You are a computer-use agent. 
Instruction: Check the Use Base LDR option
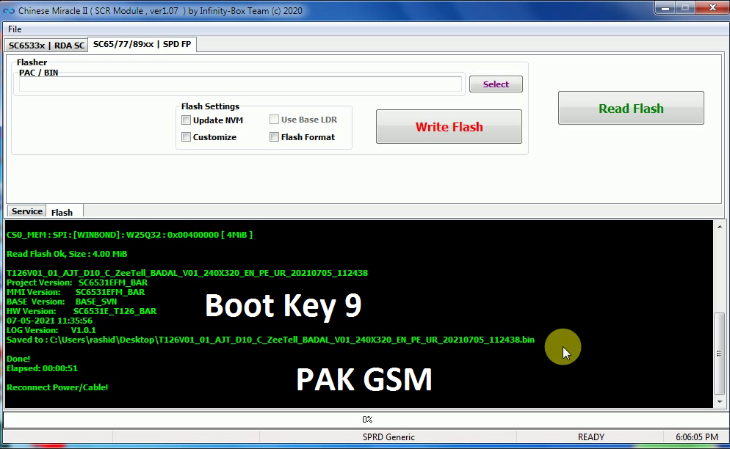[x=274, y=120]
